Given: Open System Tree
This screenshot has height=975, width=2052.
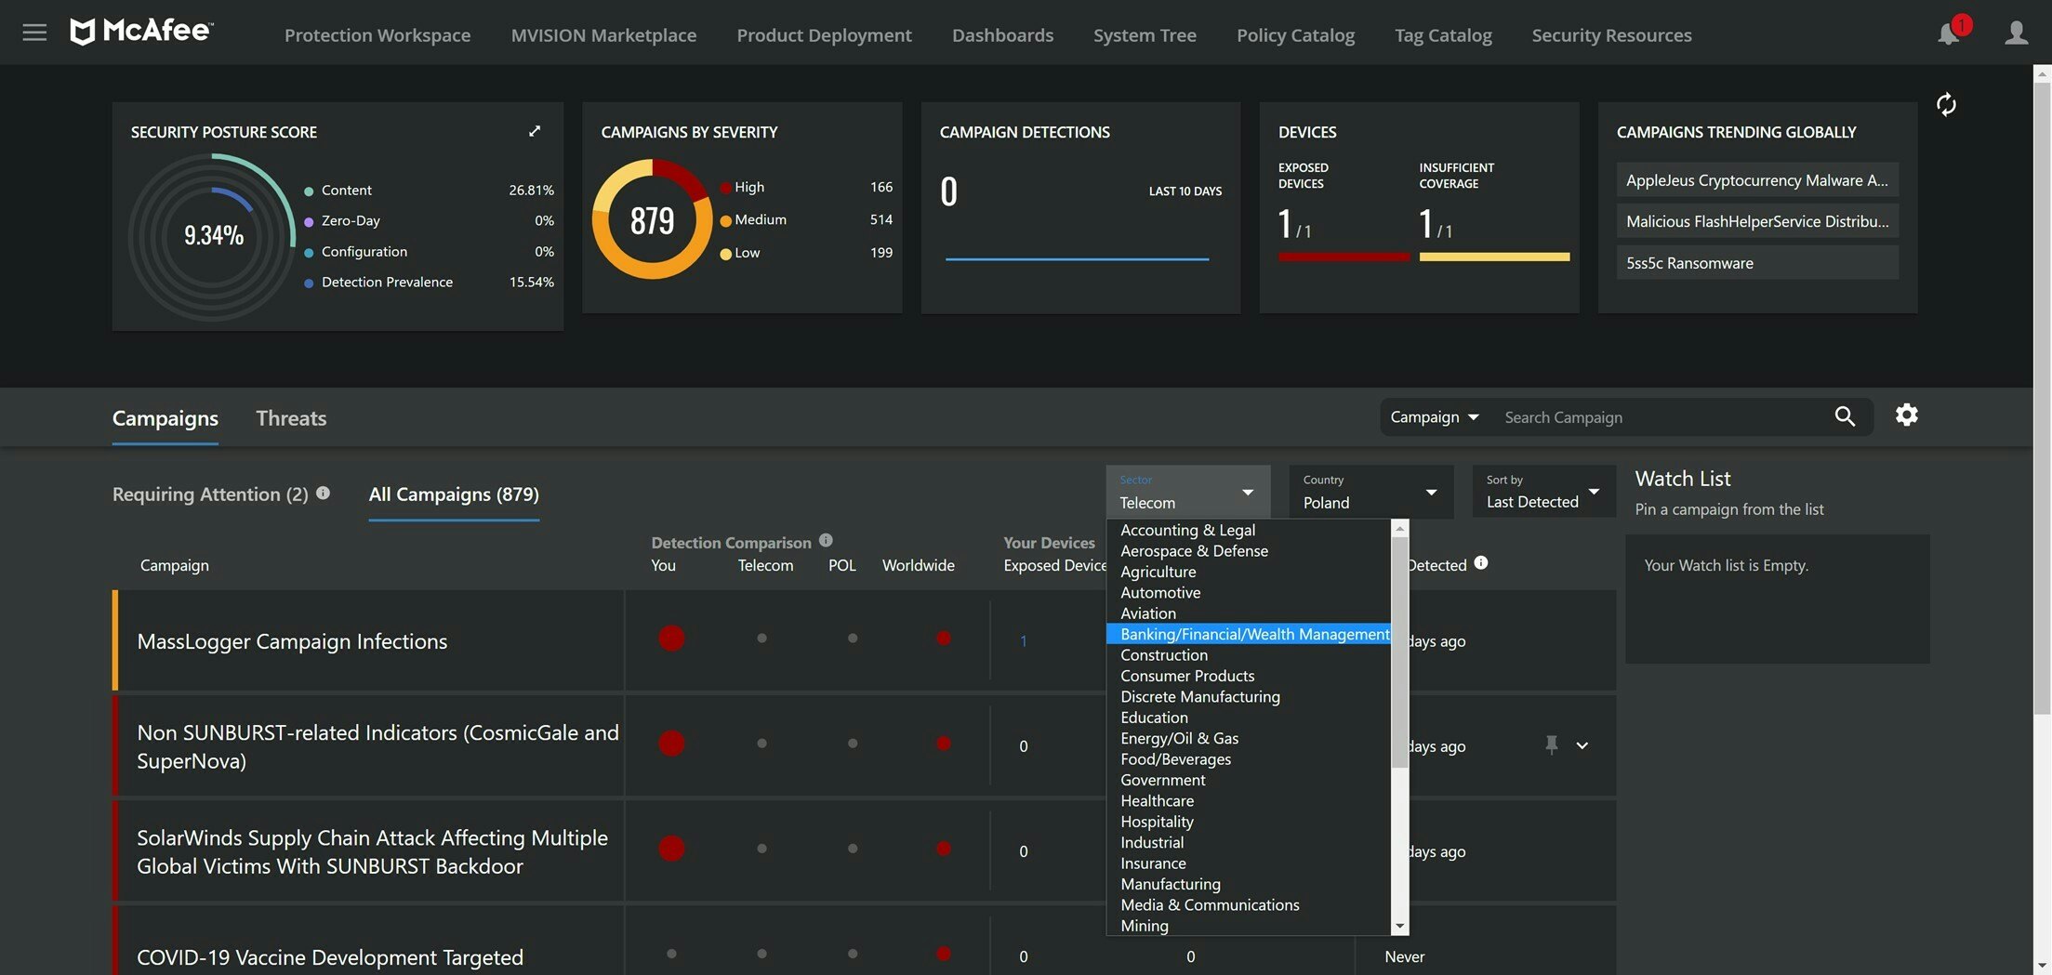Looking at the screenshot, I should [x=1145, y=35].
